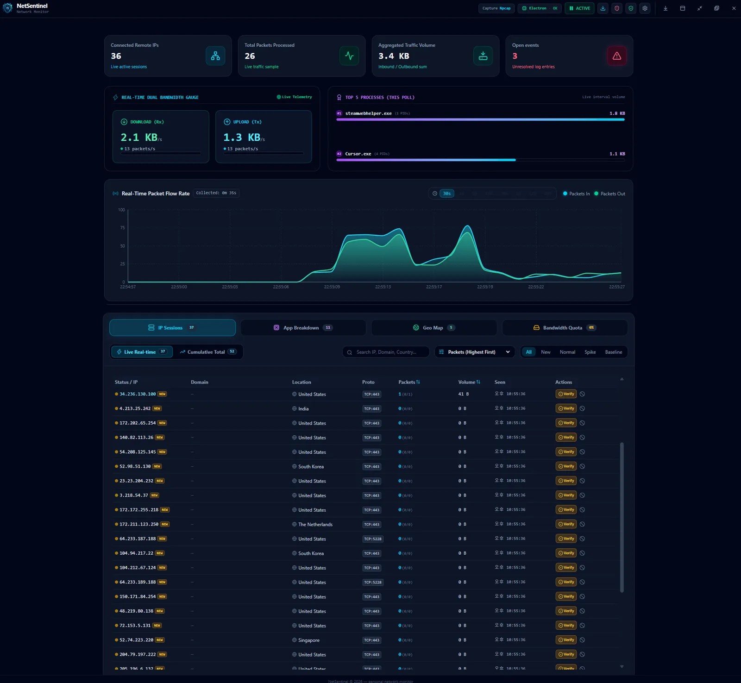Toggle Packets Out legend series
Screen dimensions: 741x683
(609, 194)
